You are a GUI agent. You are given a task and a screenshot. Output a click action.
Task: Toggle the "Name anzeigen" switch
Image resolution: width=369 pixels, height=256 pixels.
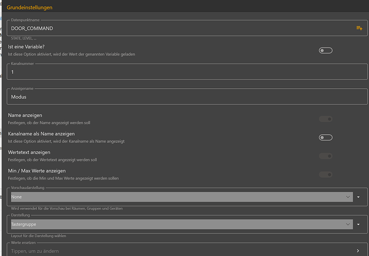point(325,119)
